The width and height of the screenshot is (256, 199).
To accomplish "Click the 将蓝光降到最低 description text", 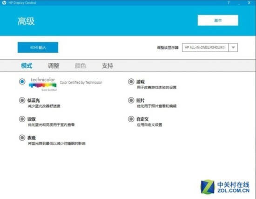I will click(56, 144).
